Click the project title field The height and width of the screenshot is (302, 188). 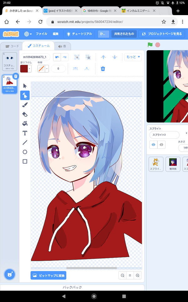104,34
